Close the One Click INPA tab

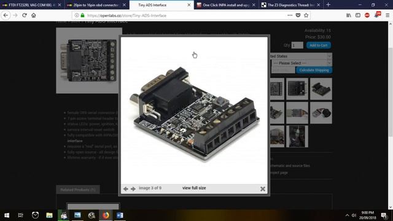[254, 5]
